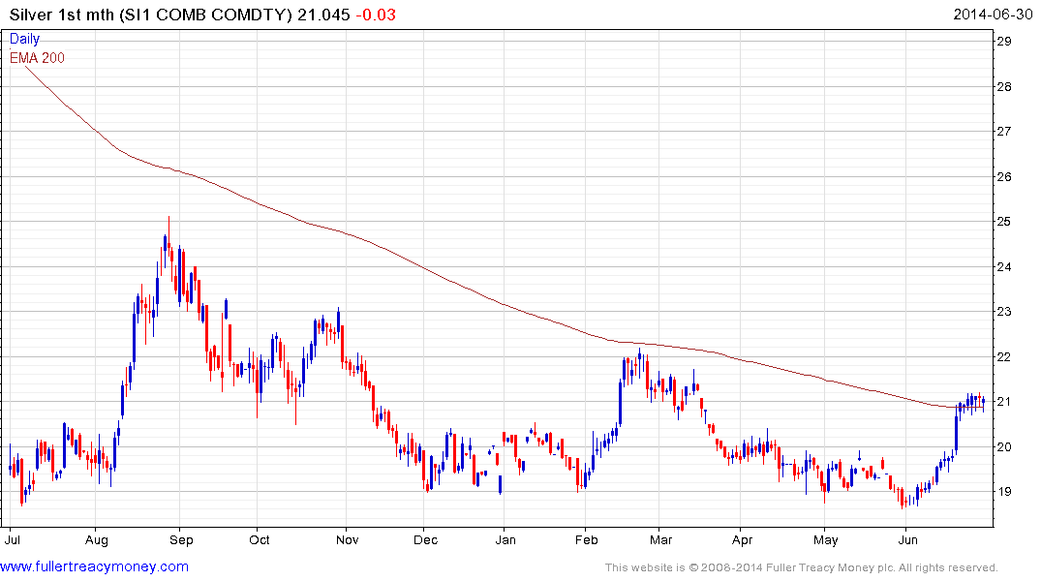Click the 28 price axis label
1041x581 pixels.
pos(1004,86)
